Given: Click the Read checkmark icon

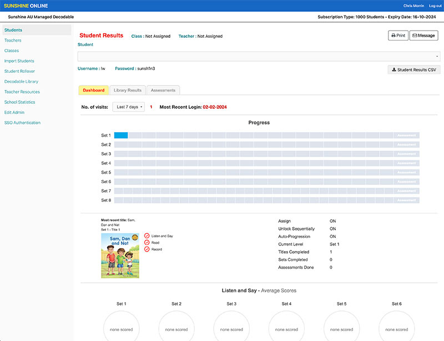Looking at the screenshot, I should coord(147,243).
